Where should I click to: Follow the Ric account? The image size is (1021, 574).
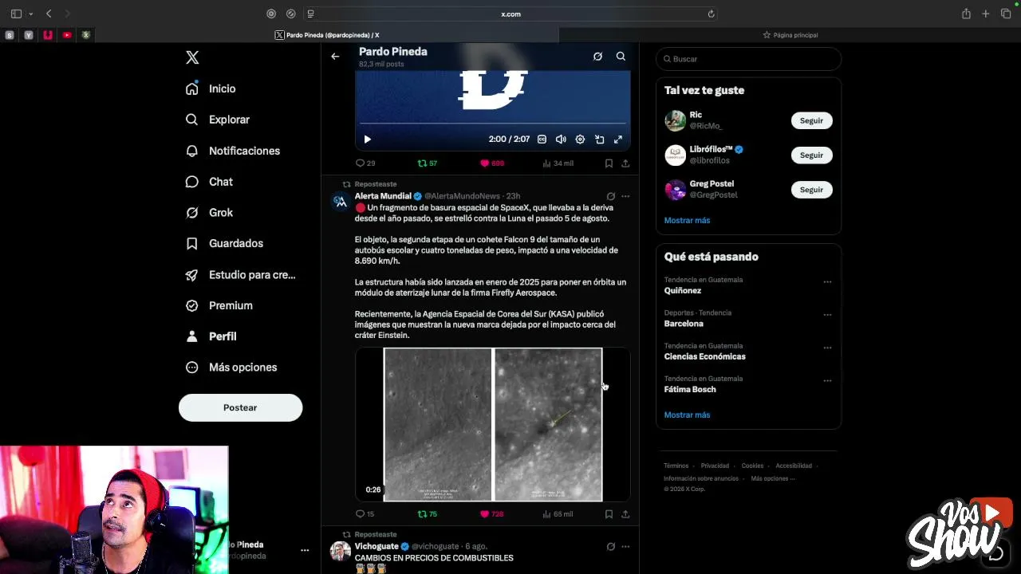click(811, 120)
